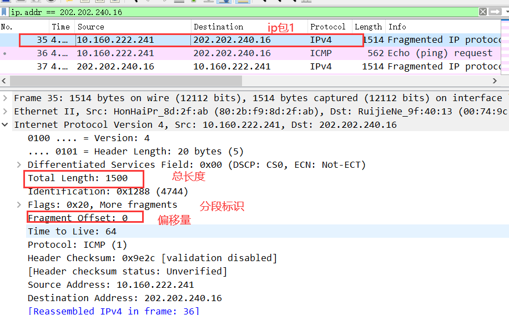This screenshot has height=315, width=509.
Task: Select the Ethernet II summary line
Action: (x=260, y=111)
